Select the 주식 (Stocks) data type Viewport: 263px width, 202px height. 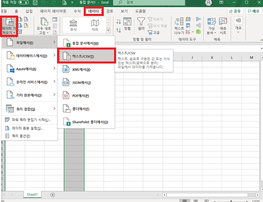pos(73,25)
